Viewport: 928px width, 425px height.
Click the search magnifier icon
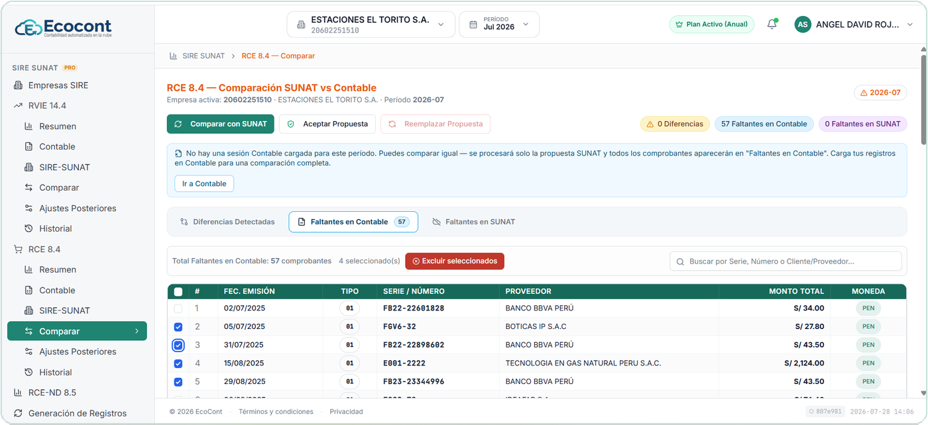680,261
